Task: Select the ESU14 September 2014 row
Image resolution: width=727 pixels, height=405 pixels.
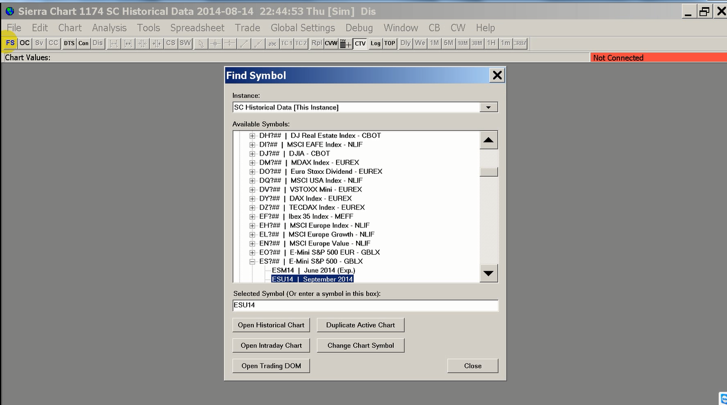Action: pyautogui.click(x=312, y=279)
